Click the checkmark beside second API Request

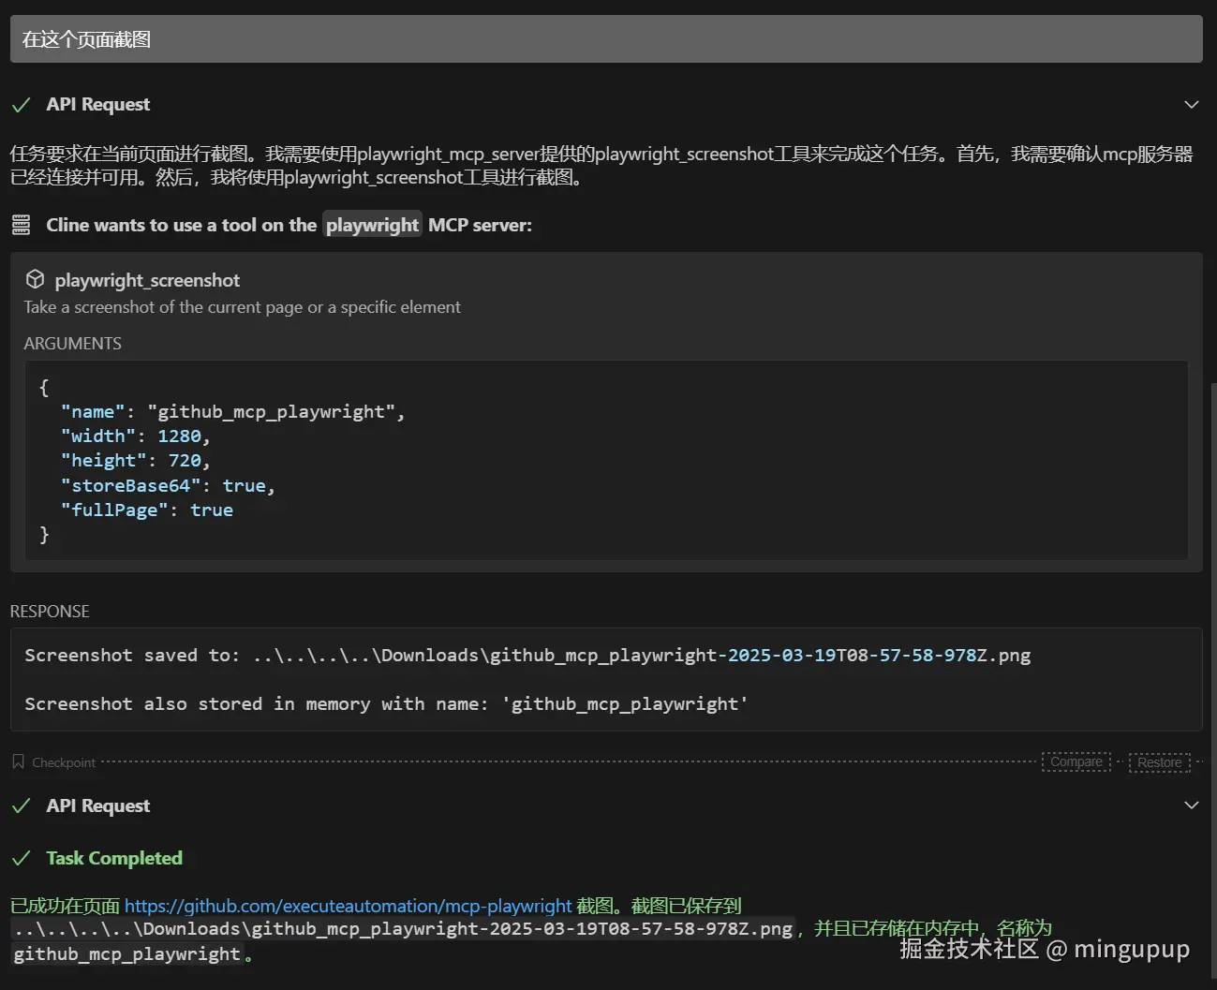21,806
